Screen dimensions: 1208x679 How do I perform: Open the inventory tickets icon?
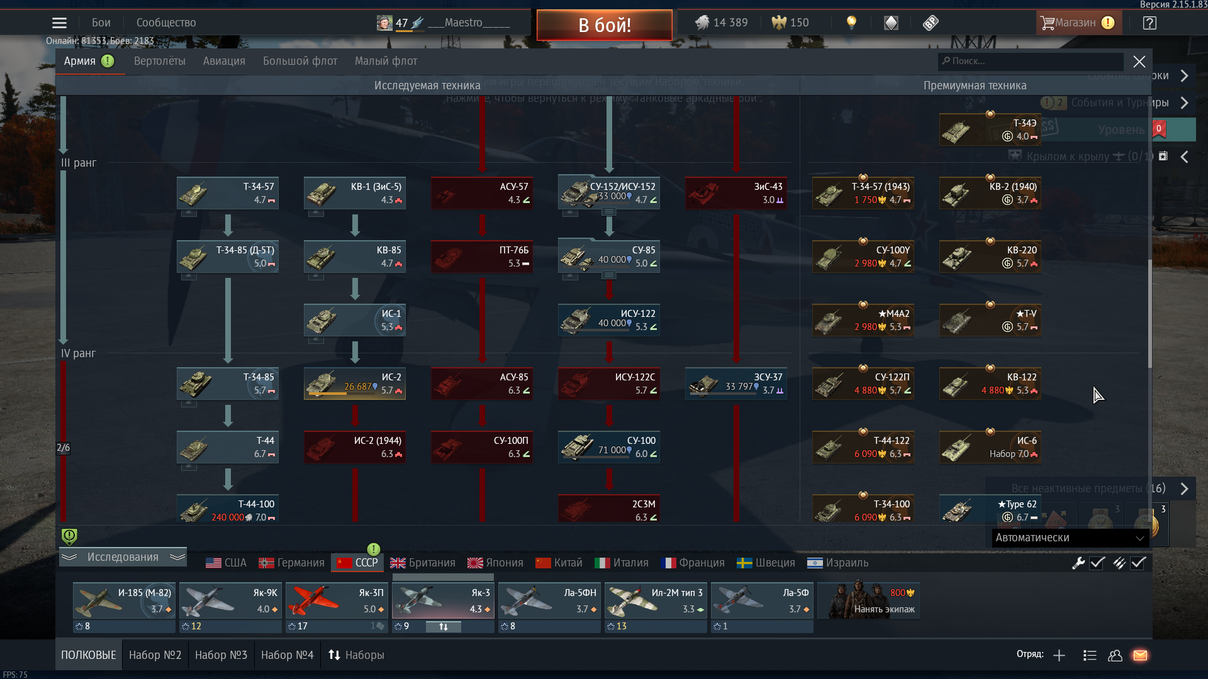pyautogui.click(x=931, y=23)
